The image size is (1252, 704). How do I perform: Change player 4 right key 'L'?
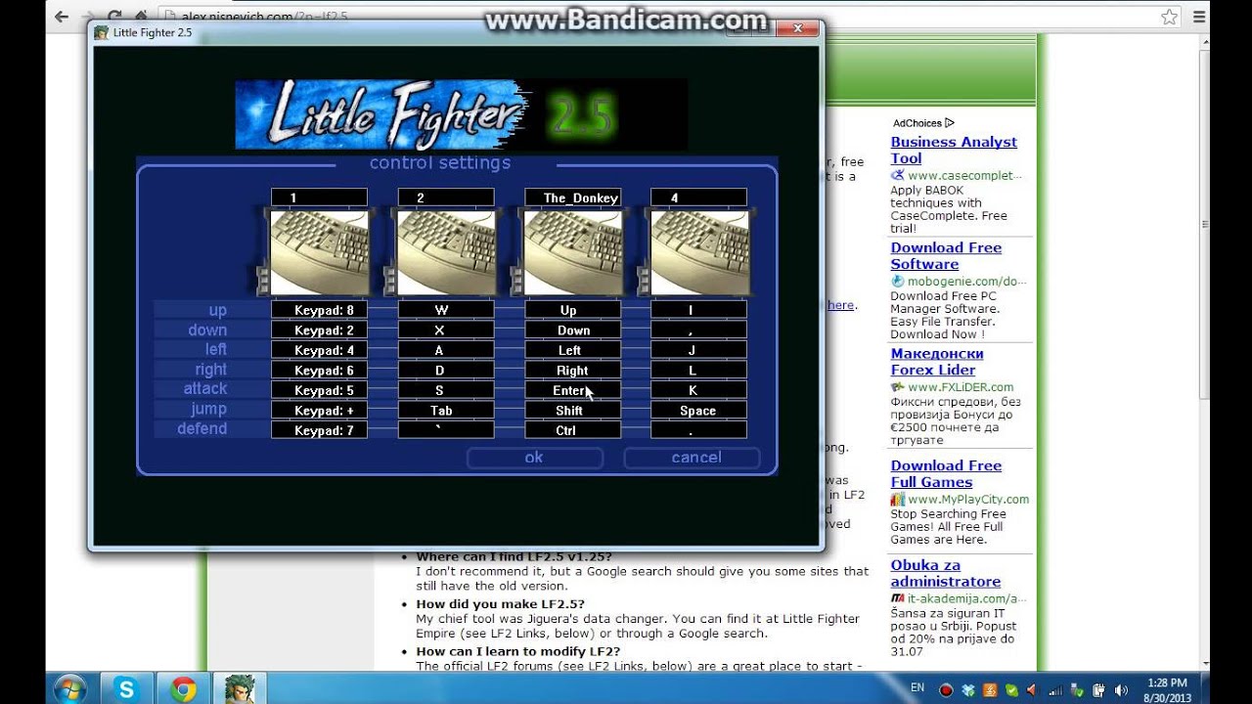click(699, 371)
